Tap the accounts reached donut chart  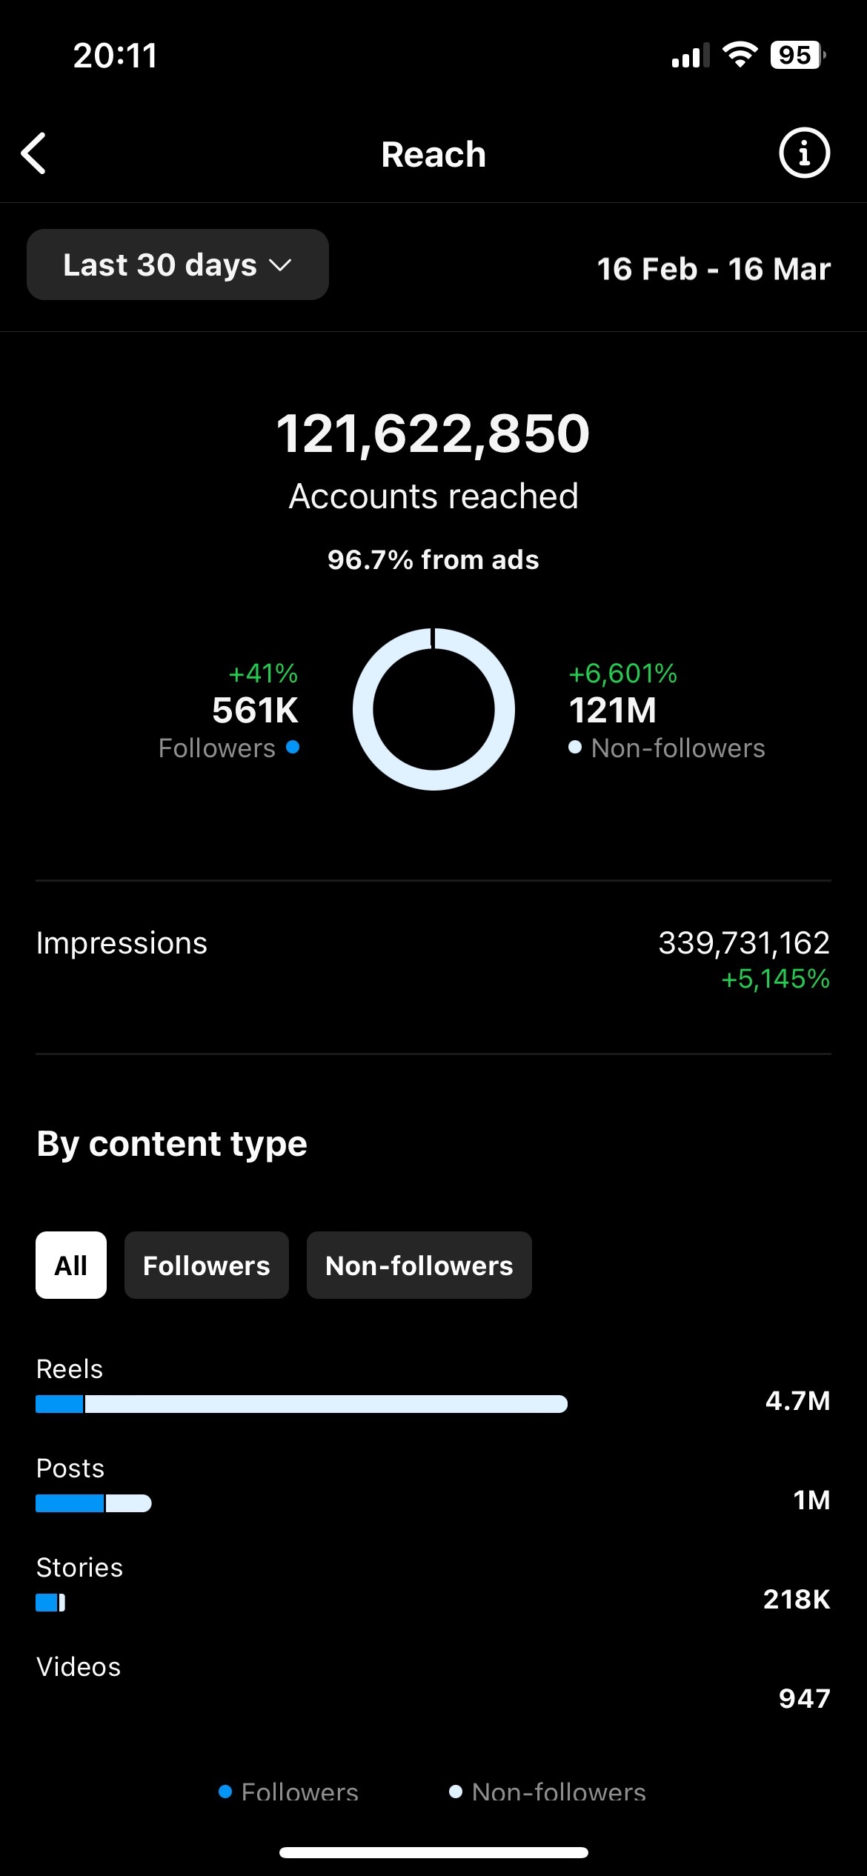[x=433, y=709]
